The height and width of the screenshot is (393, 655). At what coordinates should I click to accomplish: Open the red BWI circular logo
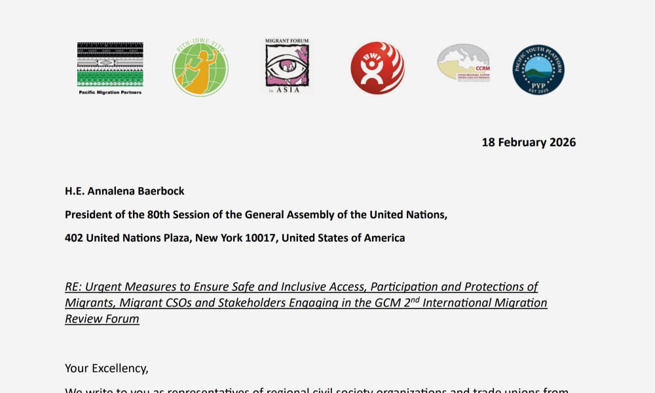[377, 68]
